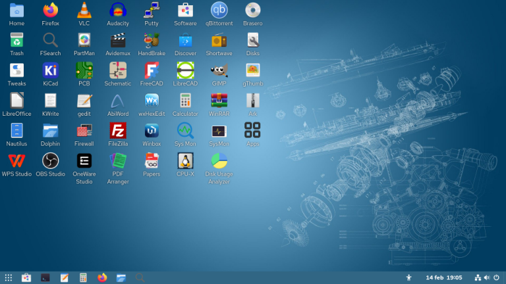Viewport: 506px width, 284px height.
Task: Click the clock showing 14 feb 19:05
Action: tap(444, 277)
